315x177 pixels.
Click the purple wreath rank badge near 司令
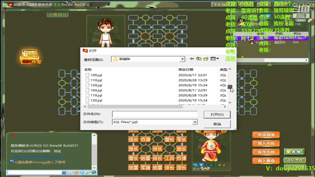205,169
